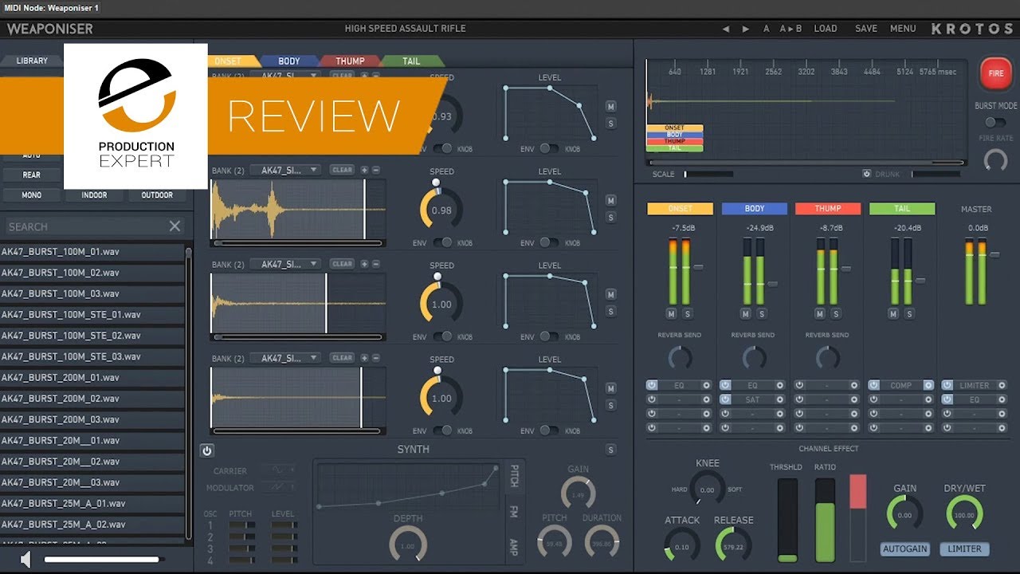
Task: Click the AUTOGAIN button
Action: point(904,549)
